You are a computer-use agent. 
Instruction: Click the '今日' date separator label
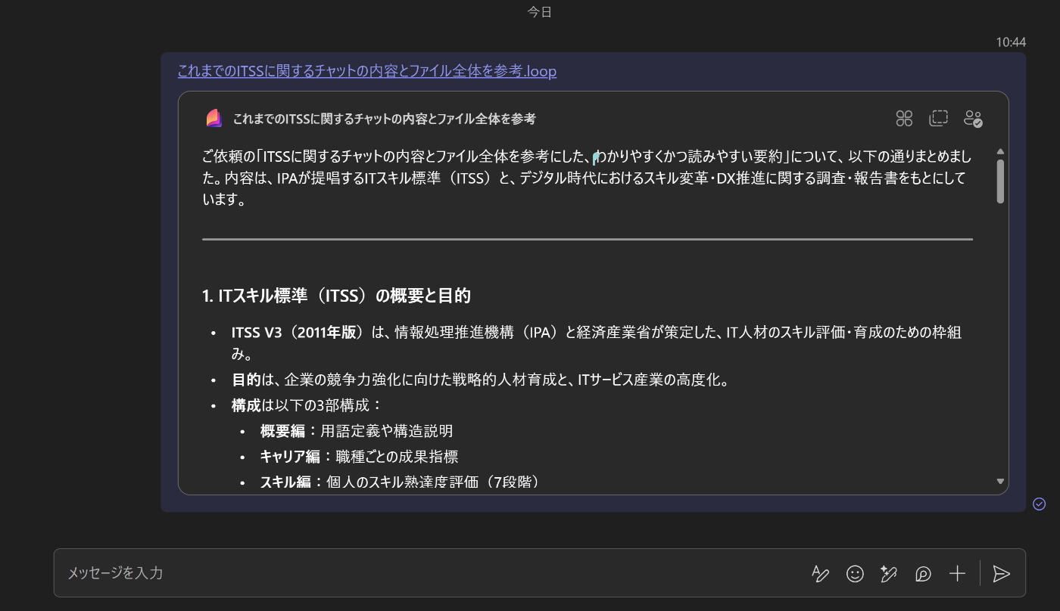(540, 12)
